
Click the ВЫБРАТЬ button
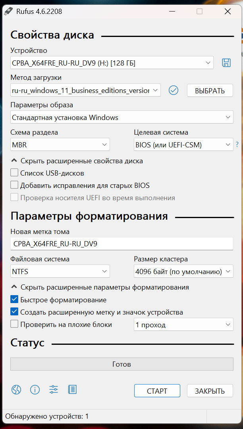tap(210, 91)
